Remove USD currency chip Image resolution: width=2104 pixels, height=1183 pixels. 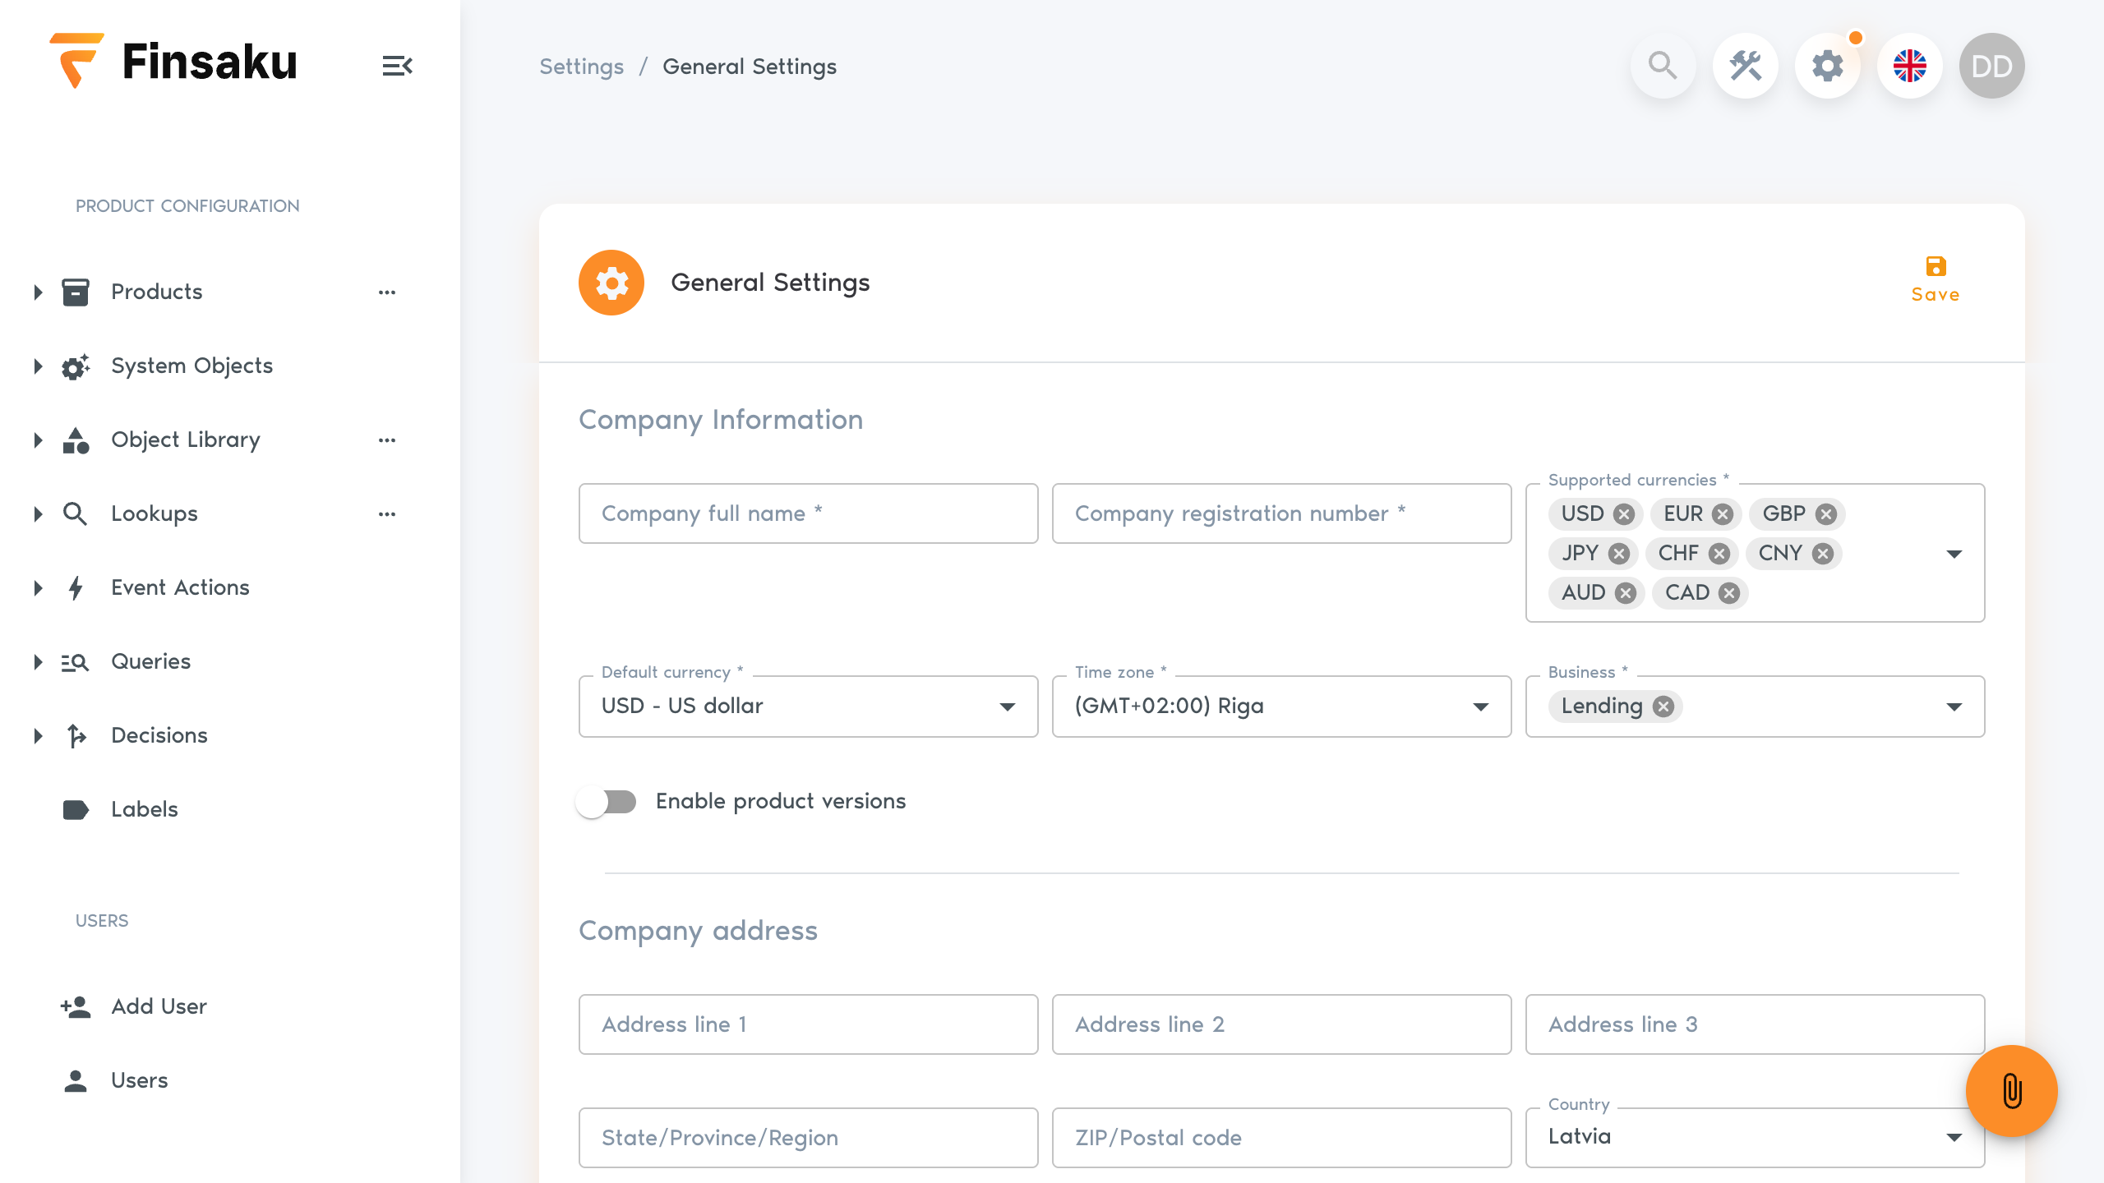point(1623,514)
